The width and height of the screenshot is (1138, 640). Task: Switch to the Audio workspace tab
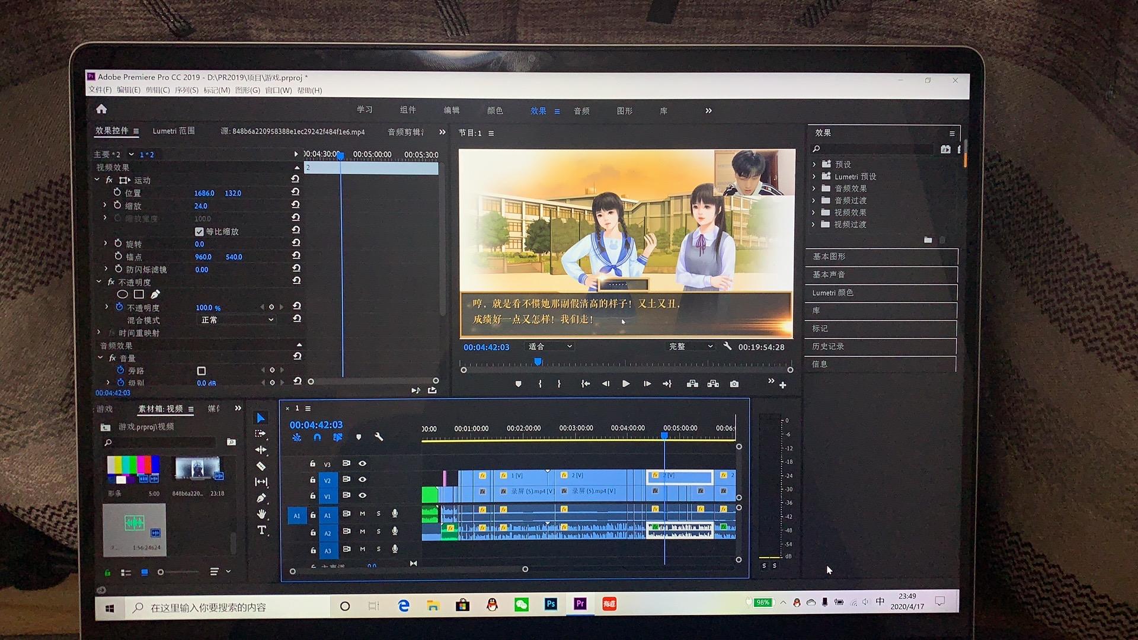[x=581, y=111]
